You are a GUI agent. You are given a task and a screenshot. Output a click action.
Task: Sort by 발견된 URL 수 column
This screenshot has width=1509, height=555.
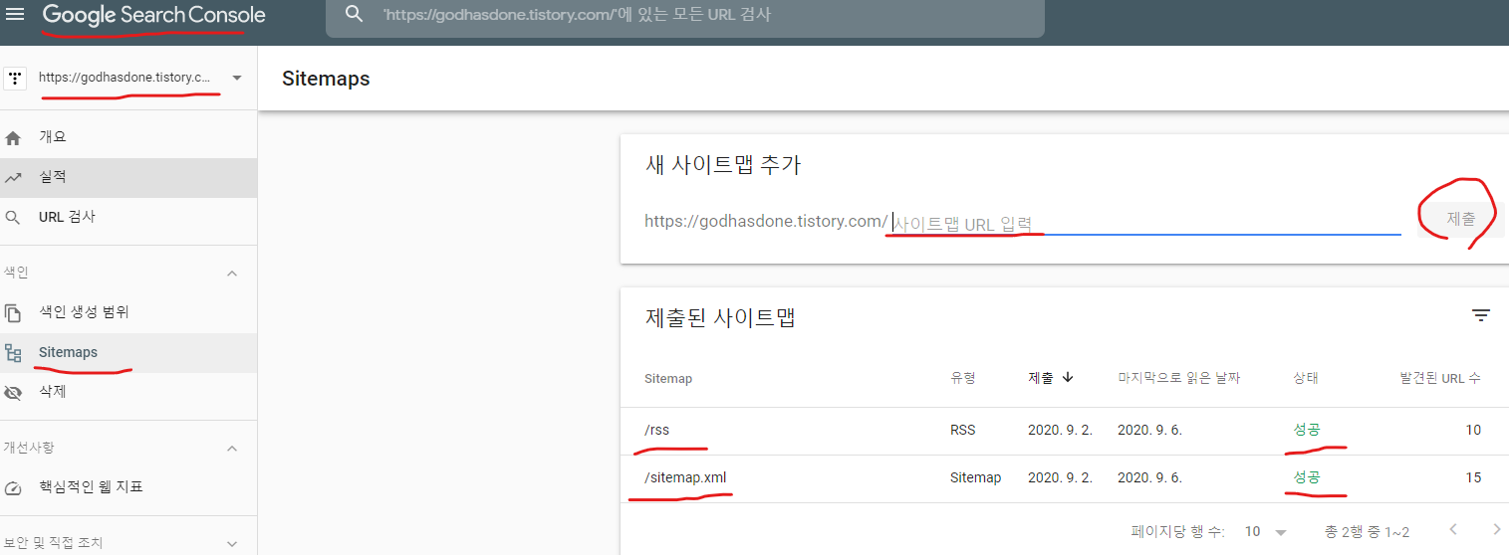pos(1439,378)
